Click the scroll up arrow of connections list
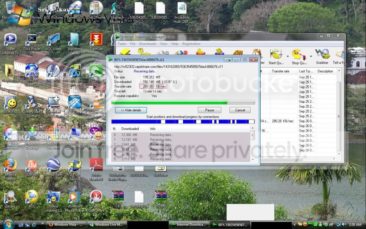 point(252,128)
